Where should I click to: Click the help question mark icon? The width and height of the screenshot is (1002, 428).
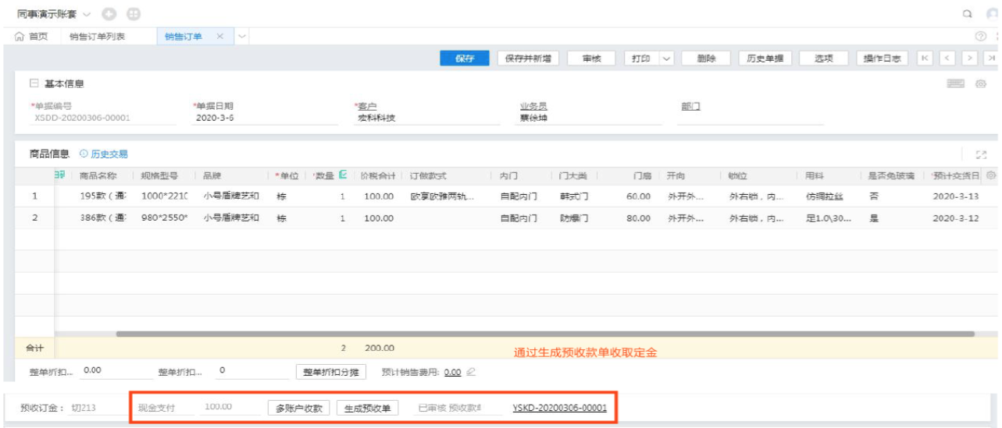[980, 37]
